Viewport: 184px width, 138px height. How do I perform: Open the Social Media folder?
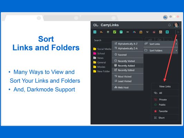tap(102, 49)
